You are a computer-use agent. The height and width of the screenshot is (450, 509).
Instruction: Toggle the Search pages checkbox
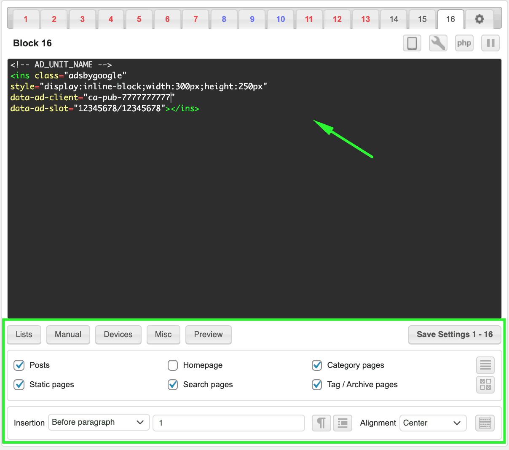point(173,385)
